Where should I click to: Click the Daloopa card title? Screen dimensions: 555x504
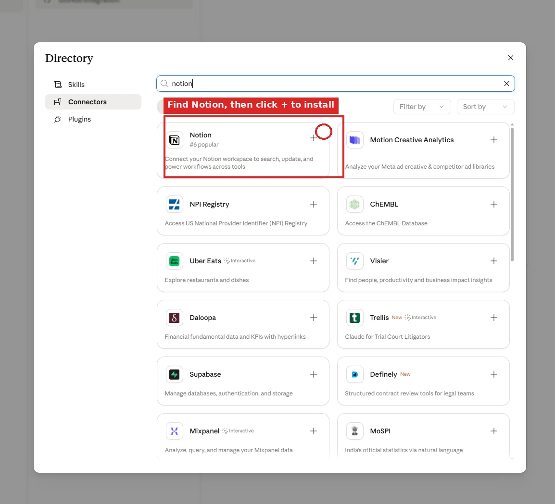[202, 318]
